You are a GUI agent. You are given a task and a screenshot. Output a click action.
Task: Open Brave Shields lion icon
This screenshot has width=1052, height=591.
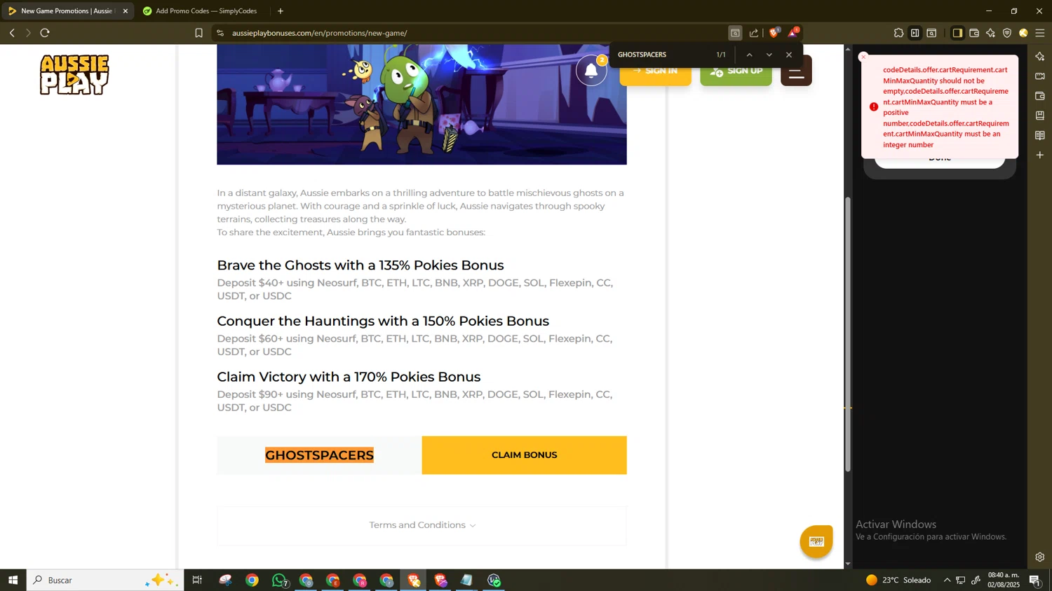774,33
